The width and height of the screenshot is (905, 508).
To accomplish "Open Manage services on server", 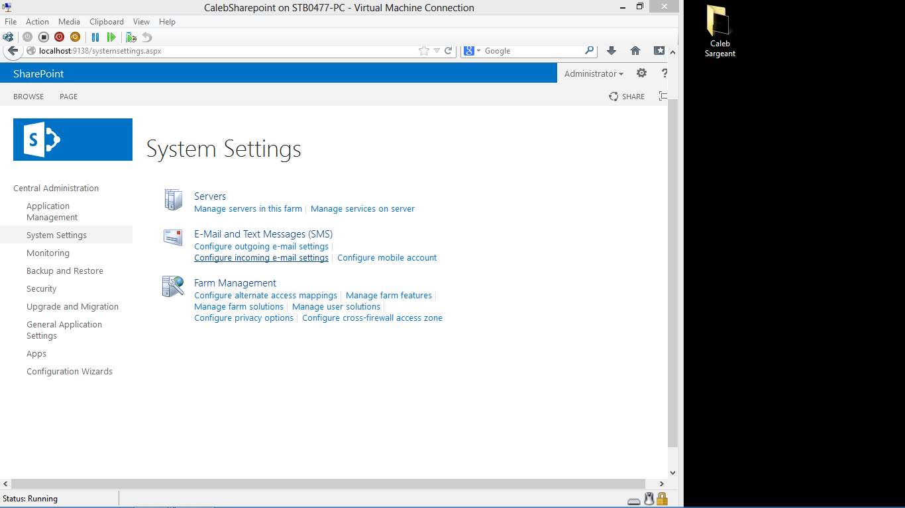I will pos(362,209).
